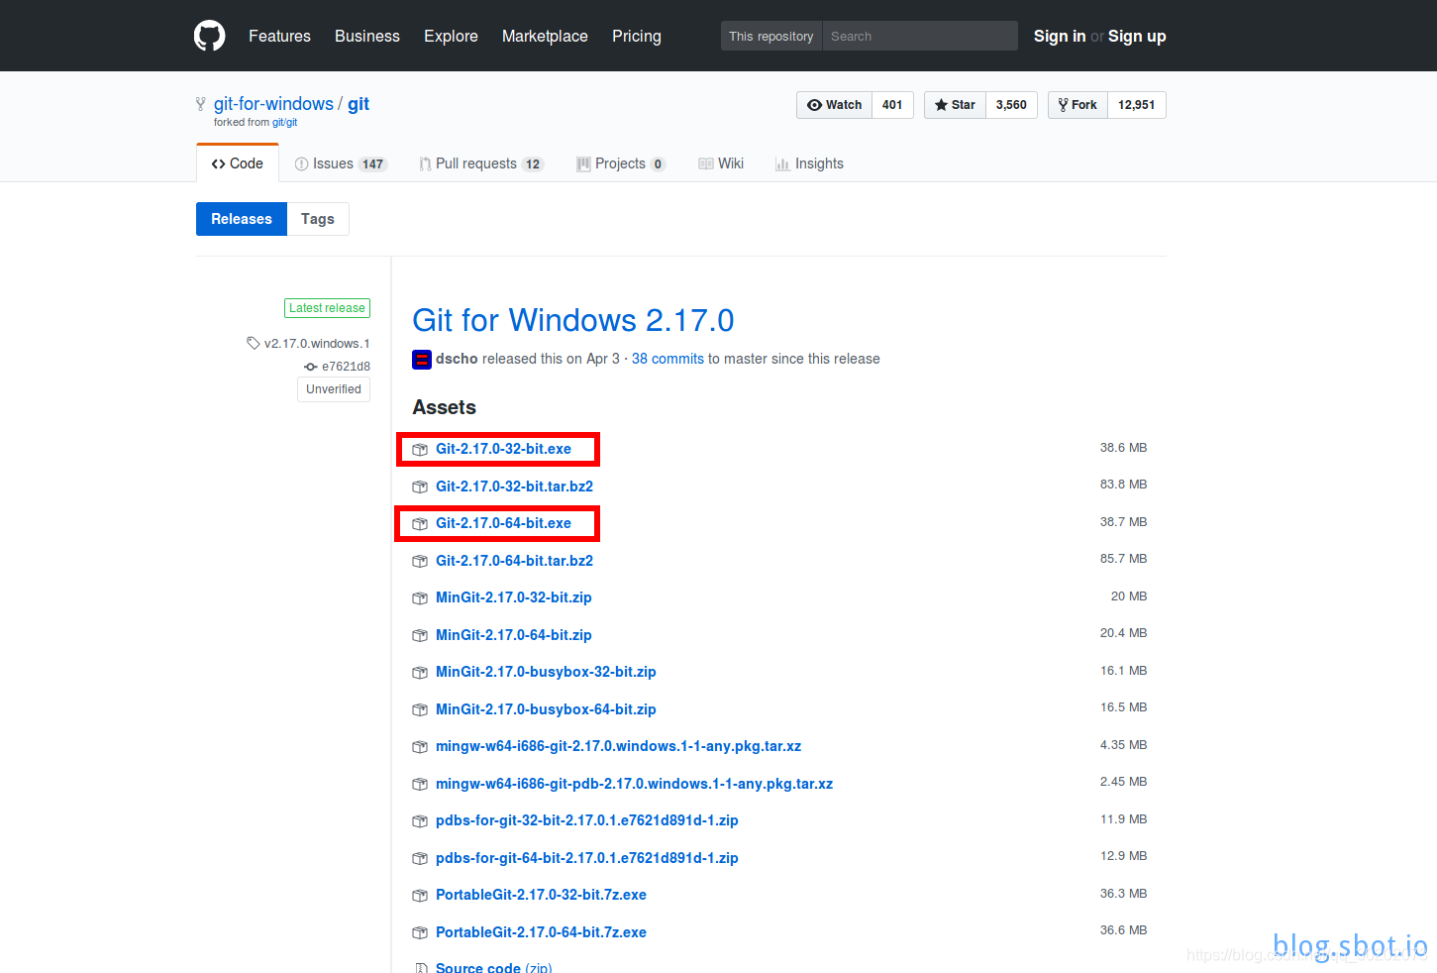The height and width of the screenshot is (973, 1437).
Task: Download Git-2.17.0-32-bit.exe
Action: click(503, 449)
